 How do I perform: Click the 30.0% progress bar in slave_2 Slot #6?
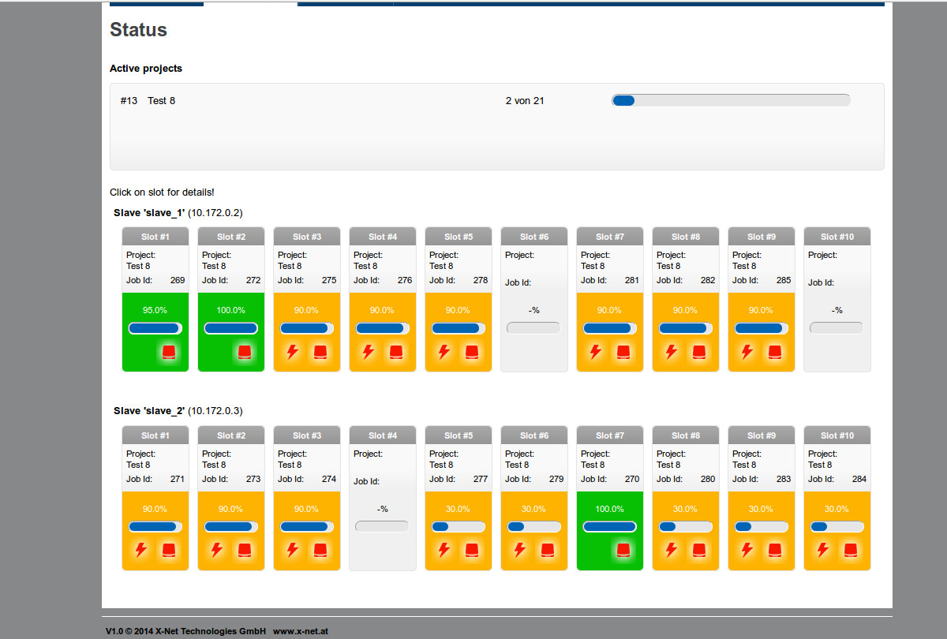534,527
